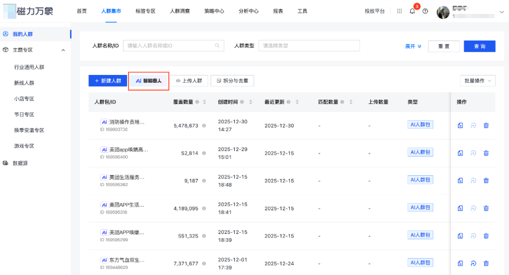Copy icon for 美团生活服务 row
Viewport: 509px width, 275px height.
(x=461, y=181)
